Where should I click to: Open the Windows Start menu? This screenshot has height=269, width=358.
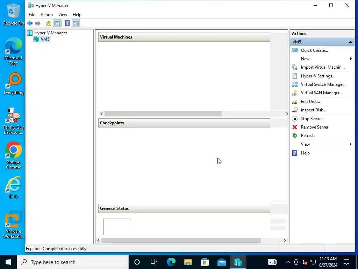tap(8, 262)
